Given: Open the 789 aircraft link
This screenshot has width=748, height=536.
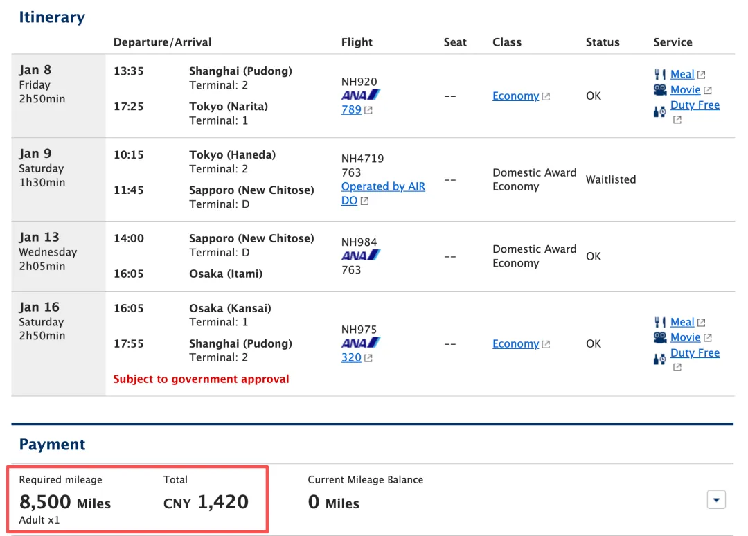Looking at the screenshot, I should click(351, 109).
